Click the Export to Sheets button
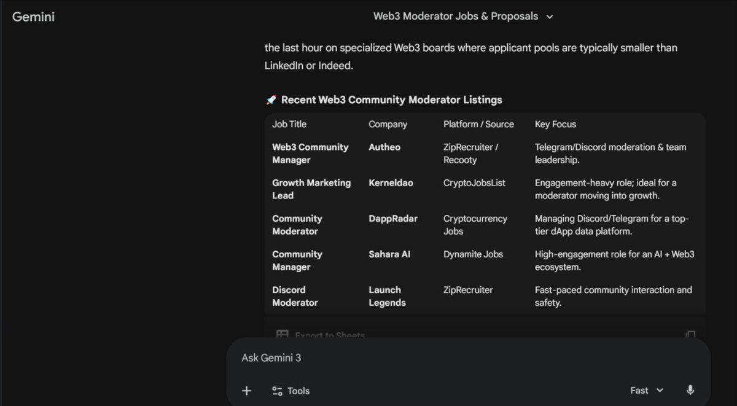The height and width of the screenshot is (406, 737). click(321, 335)
